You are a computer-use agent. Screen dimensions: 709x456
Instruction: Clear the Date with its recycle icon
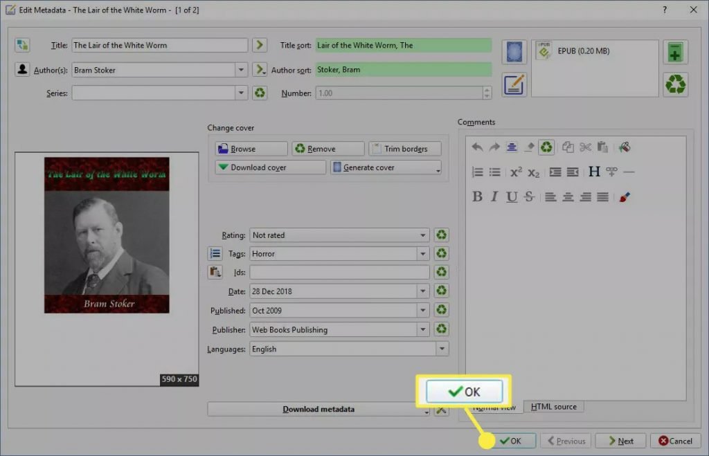click(x=441, y=291)
